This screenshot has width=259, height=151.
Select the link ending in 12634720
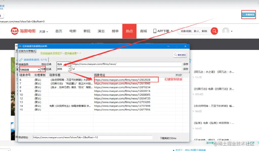coord(122,98)
